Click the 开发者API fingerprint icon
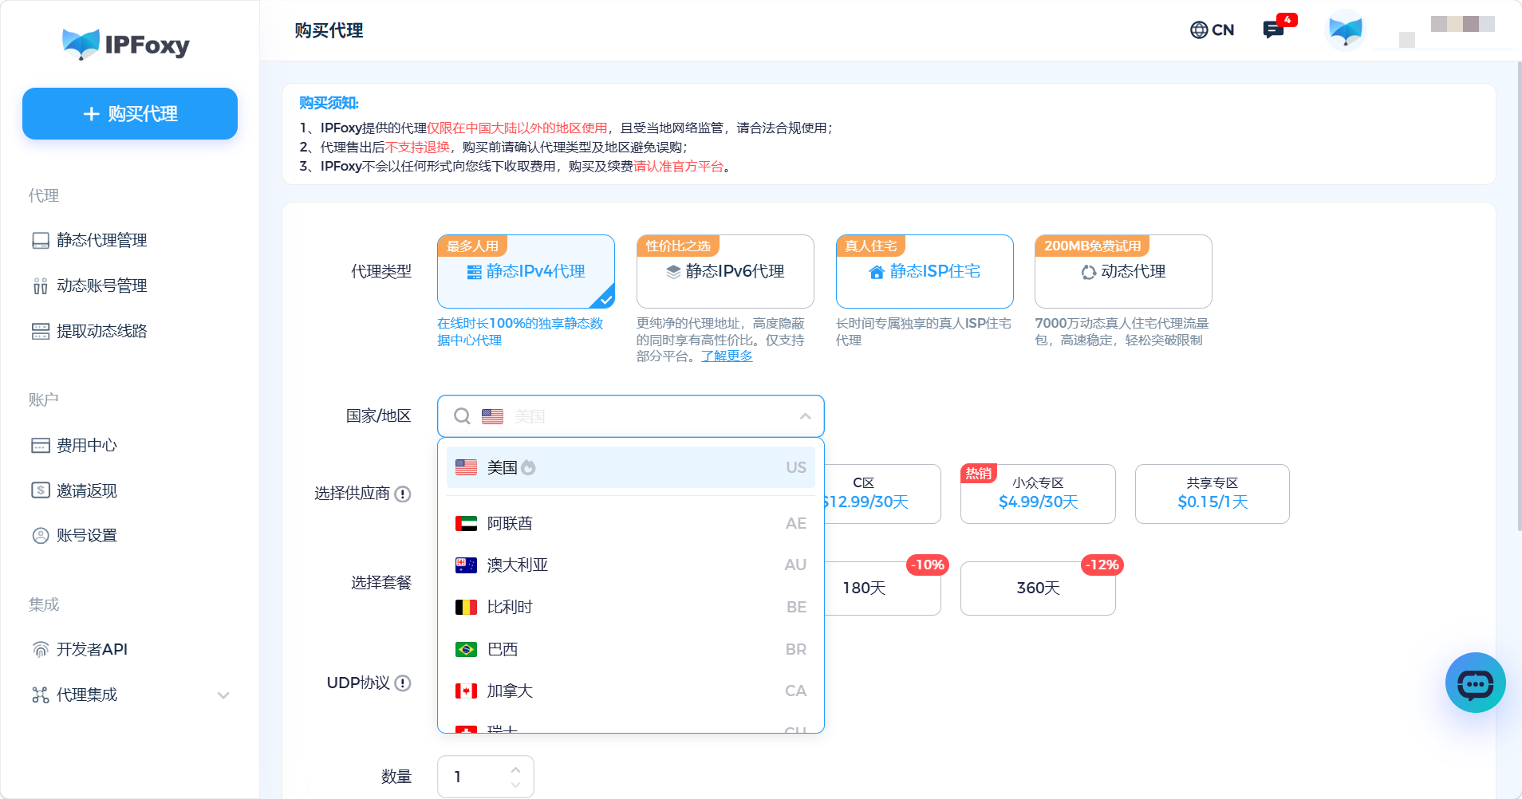This screenshot has height=799, width=1522. tap(41, 650)
